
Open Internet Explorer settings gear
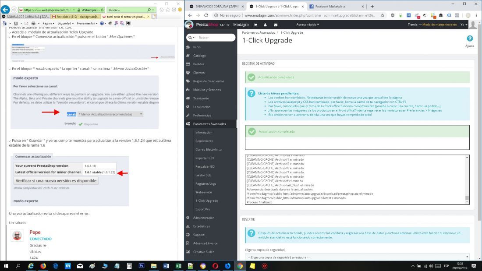pos(174,10)
